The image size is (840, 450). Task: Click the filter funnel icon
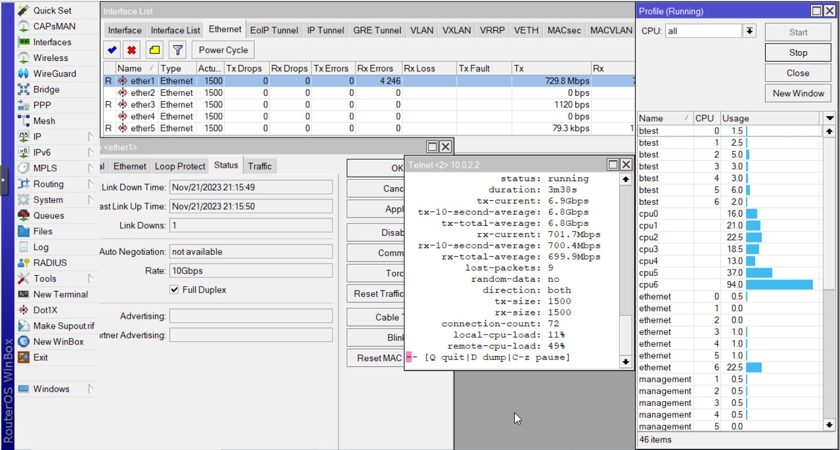coord(178,50)
